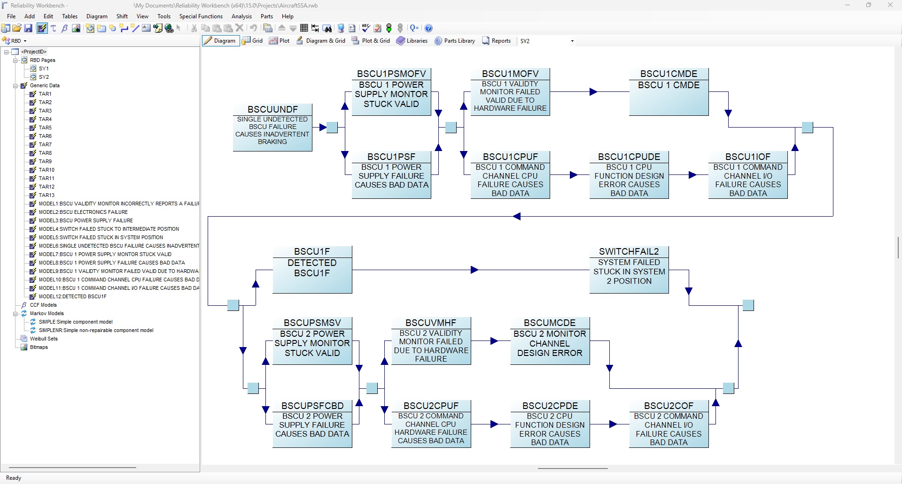This screenshot has width=902, height=484.
Task: Click the Reports button
Action: (496, 41)
